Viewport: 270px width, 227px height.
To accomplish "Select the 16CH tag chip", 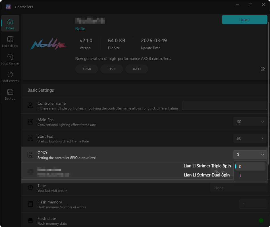I will tap(136, 69).
